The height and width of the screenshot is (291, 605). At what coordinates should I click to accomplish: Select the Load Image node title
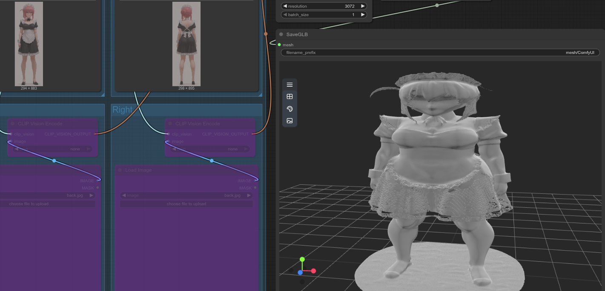[x=138, y=170]
